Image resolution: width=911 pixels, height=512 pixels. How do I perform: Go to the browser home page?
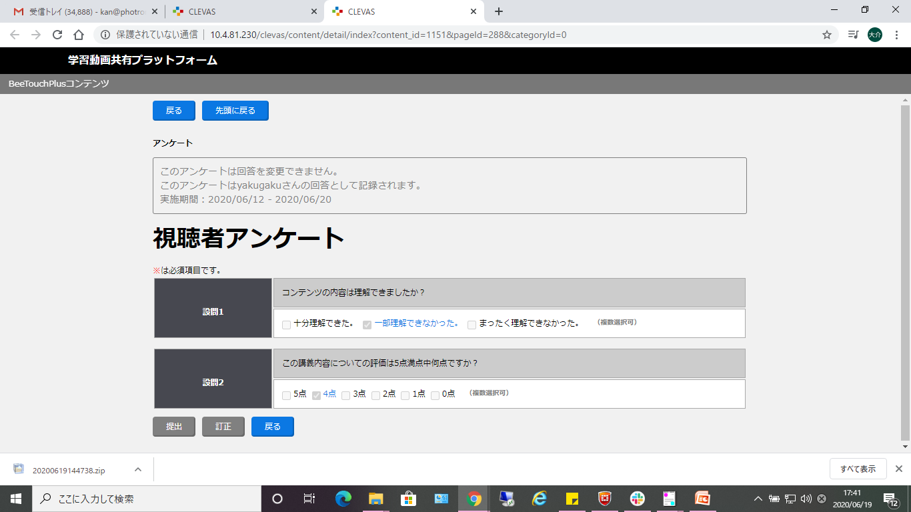point(79,35)
